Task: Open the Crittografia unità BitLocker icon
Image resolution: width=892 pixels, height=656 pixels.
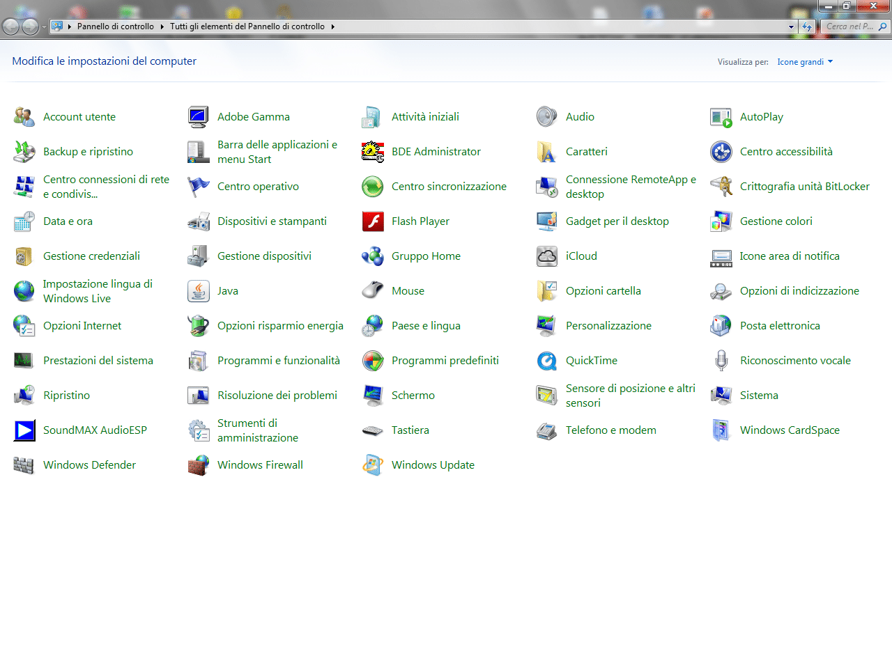Action: pos(721,187)
